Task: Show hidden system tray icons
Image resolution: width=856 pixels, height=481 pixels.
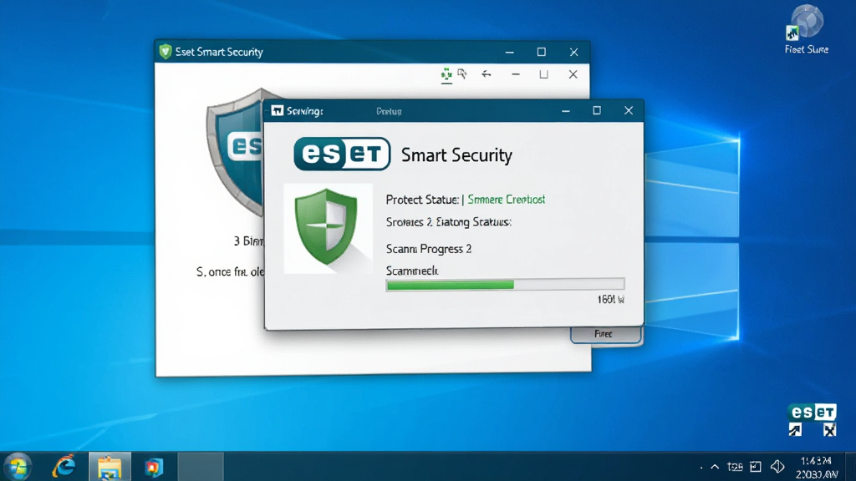Action: (715, 467)
